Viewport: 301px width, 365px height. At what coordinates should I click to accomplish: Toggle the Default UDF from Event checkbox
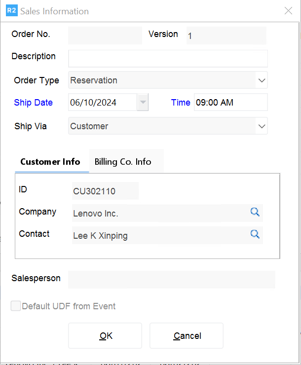coord(16,306)
